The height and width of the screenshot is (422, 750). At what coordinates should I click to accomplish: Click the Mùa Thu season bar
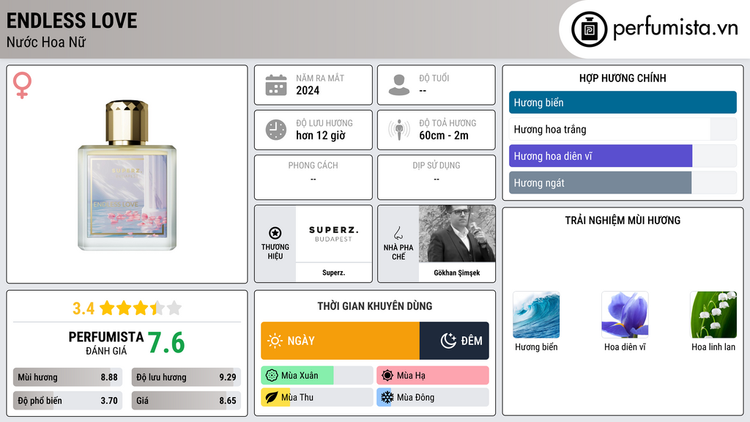point(316,397)
